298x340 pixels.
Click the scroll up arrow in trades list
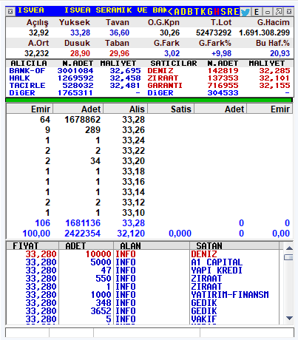pos(289,248)
